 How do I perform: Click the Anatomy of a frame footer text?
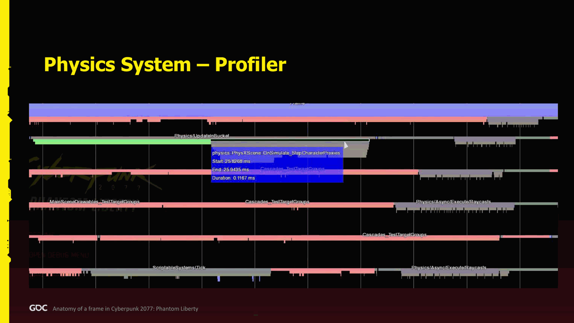point(125,309)
